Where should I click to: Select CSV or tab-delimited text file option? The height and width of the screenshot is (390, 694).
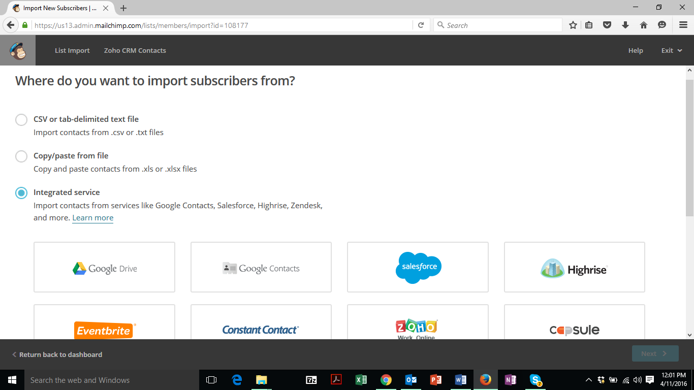tap(21, 120)
